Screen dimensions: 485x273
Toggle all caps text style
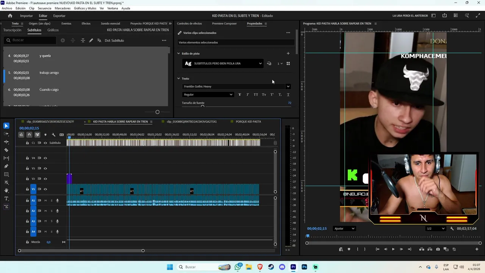[256, 94]
